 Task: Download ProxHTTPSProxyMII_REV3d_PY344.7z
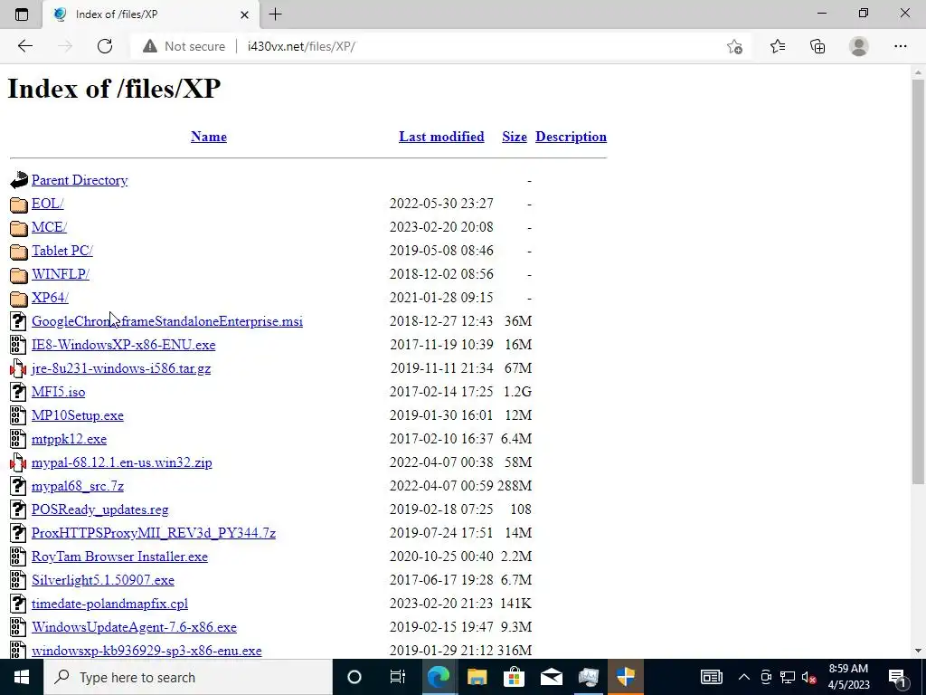tap(154, 533)
